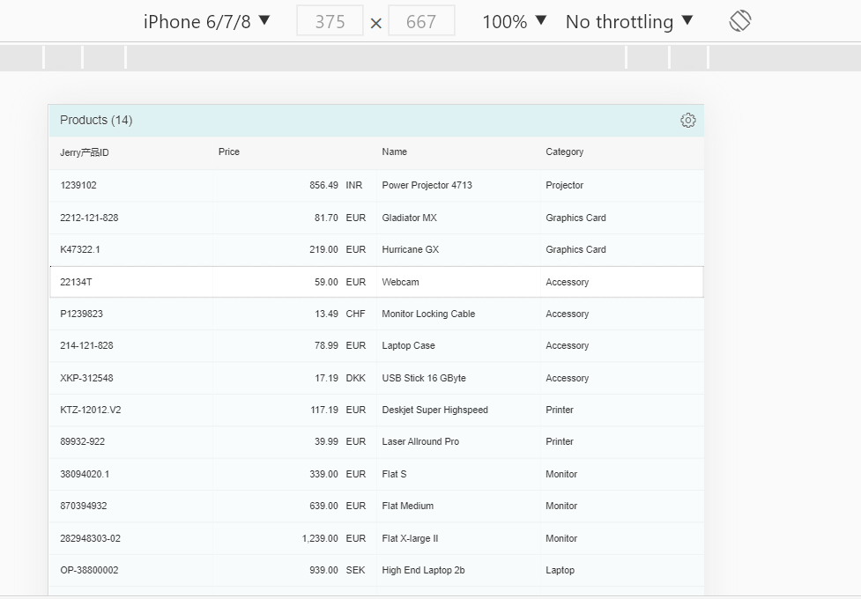Click price 339.00 EUR
The height and width of the screenshot is (599, 861).
tap(338, 475)
